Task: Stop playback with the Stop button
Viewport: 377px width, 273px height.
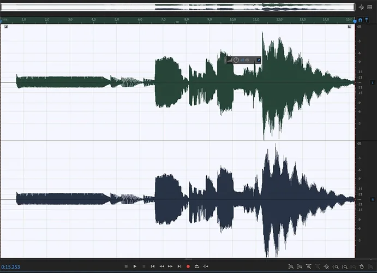Action: [x=126, y=266]
